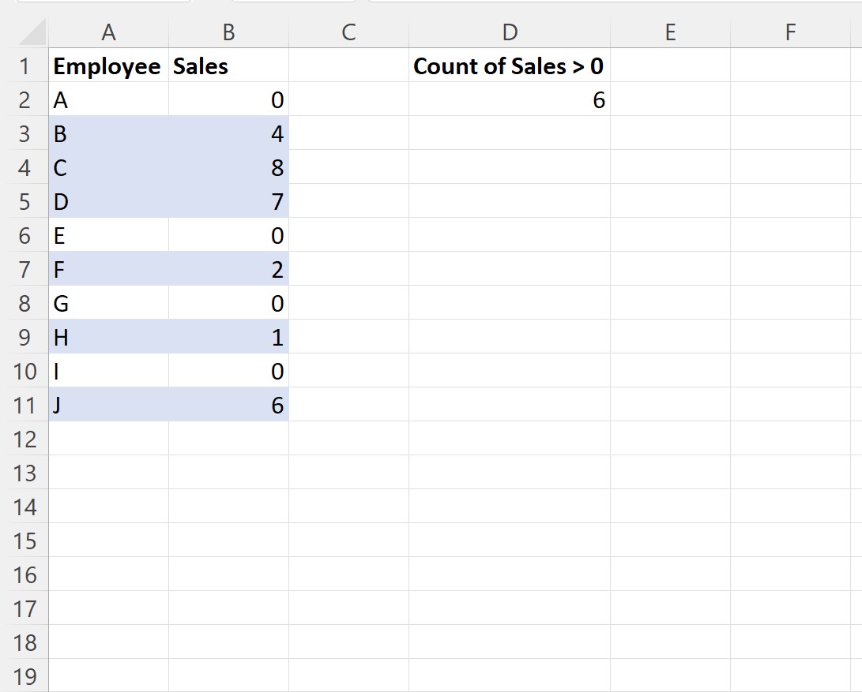Select column header D
Viewport: 862px width, 692px height.
[510, 32]
